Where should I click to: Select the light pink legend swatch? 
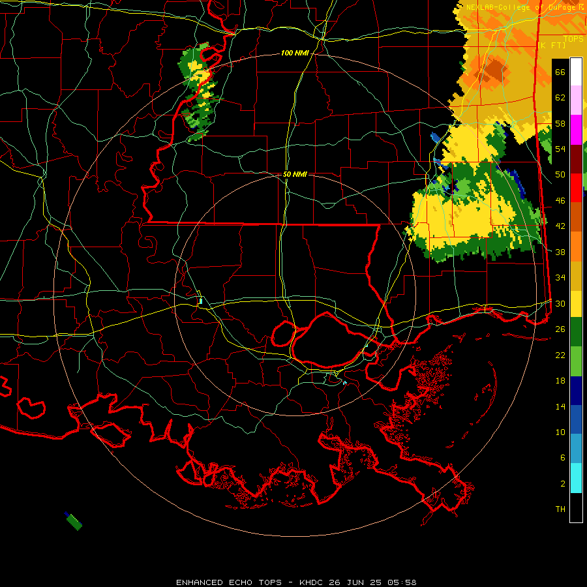[576, 100]
